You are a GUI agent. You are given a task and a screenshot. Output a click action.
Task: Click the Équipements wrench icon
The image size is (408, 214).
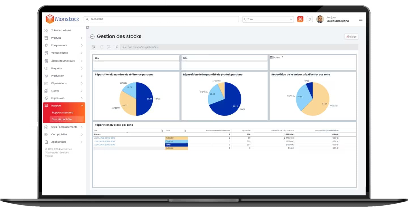[46, 45]
